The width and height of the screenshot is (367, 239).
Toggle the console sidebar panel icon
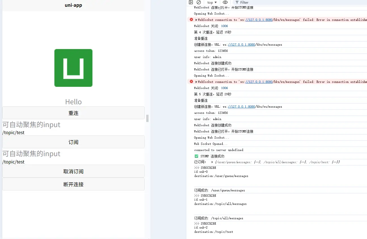point(191,3)
